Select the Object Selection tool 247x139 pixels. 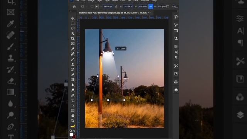pos(73,34)
